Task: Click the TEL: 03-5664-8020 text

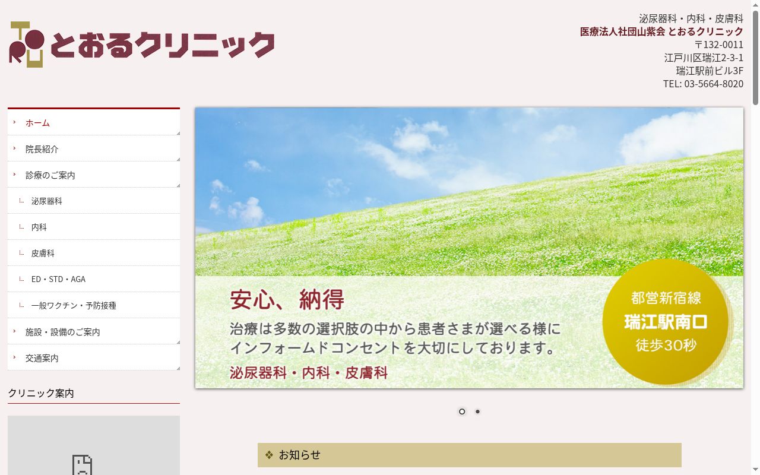Action: (703, 84)
